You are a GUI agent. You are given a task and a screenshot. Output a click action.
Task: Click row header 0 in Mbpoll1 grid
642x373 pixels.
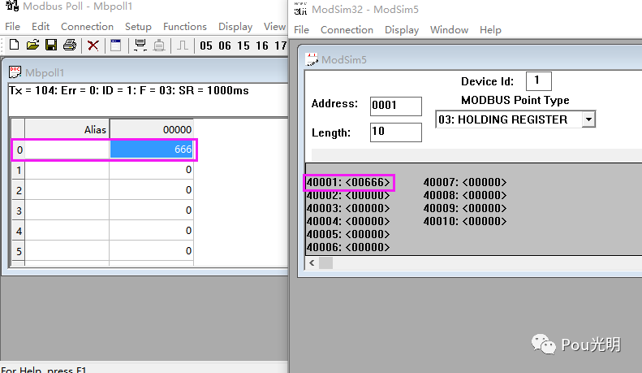[x=19, y=150]
